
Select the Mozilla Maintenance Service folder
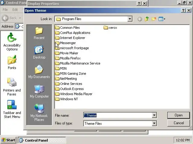pos(78,63)
